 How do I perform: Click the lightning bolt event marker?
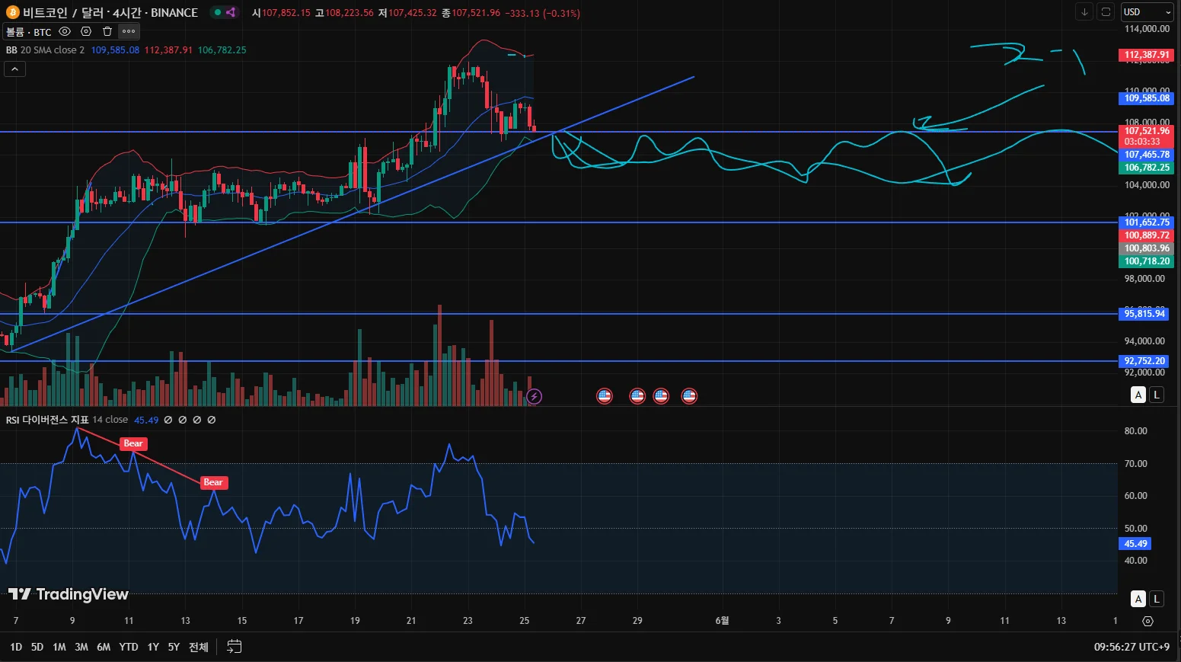[x=535, y=396]
